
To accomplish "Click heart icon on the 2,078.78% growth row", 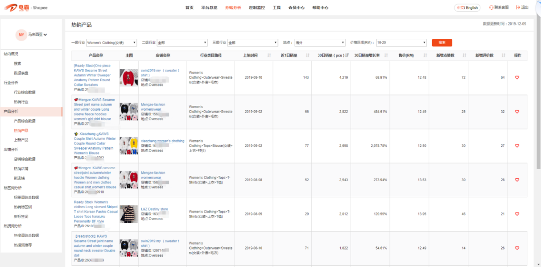I will [517, 146].
